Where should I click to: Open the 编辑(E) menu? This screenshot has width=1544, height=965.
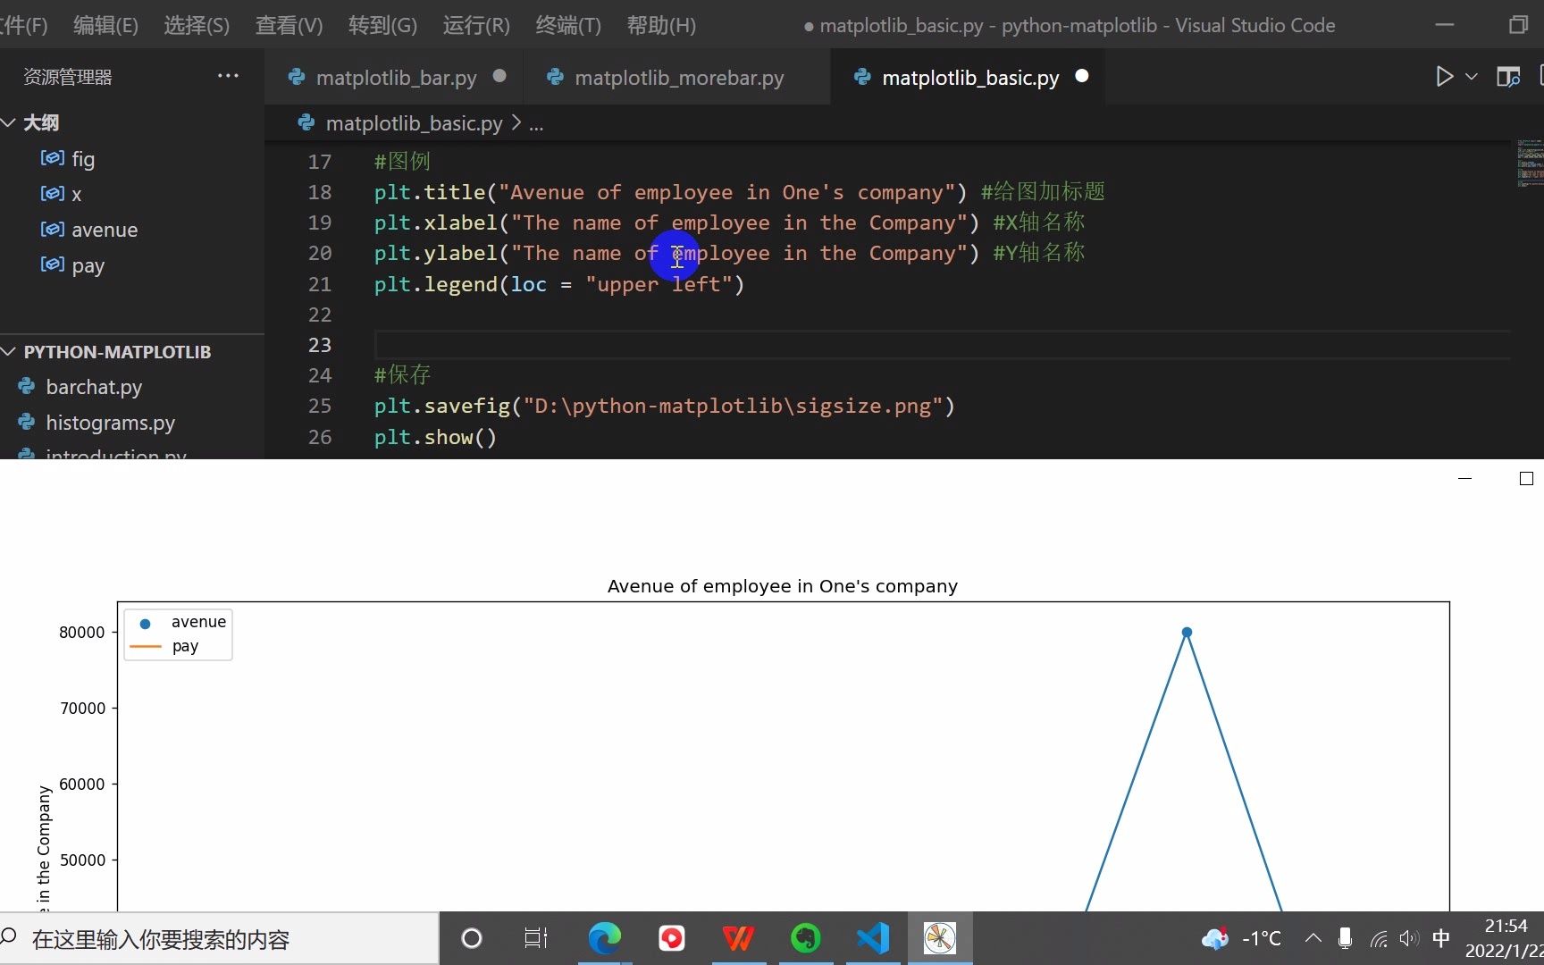pos(105,25)
